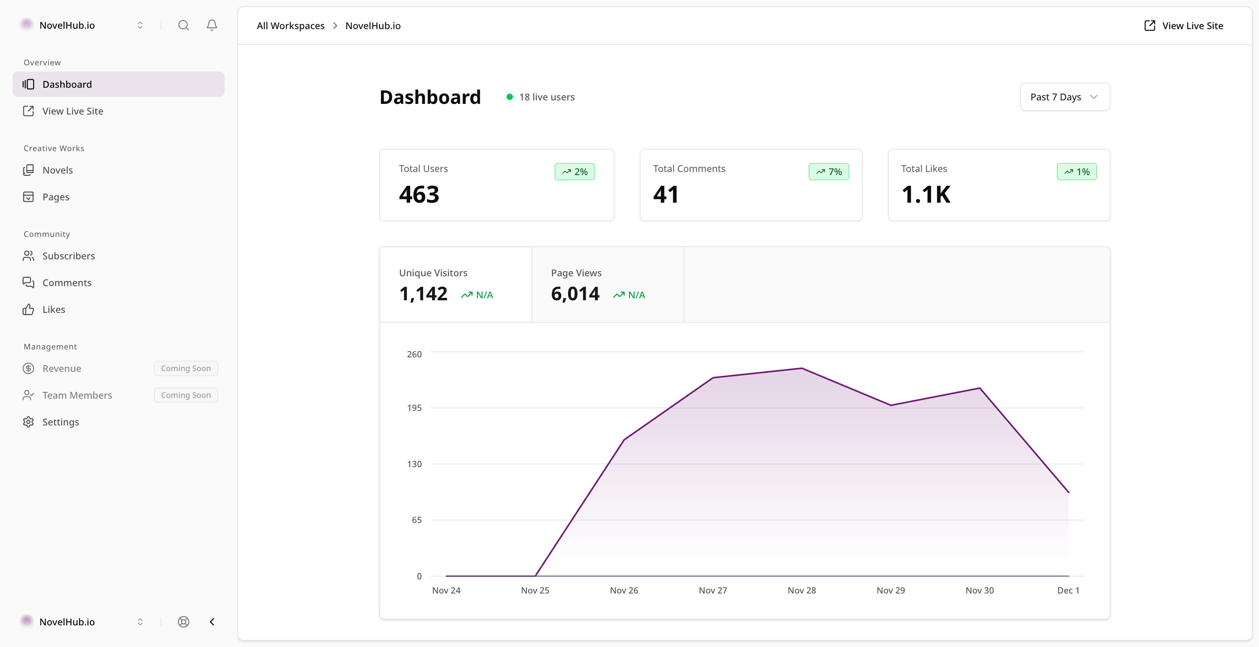This screenshot has width=1259, height=647.
Task: Click the Settings gear icon
Action: tap(29, 421)
